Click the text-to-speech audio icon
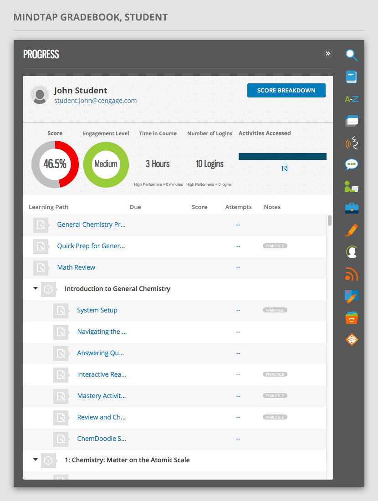 point(351,143)
